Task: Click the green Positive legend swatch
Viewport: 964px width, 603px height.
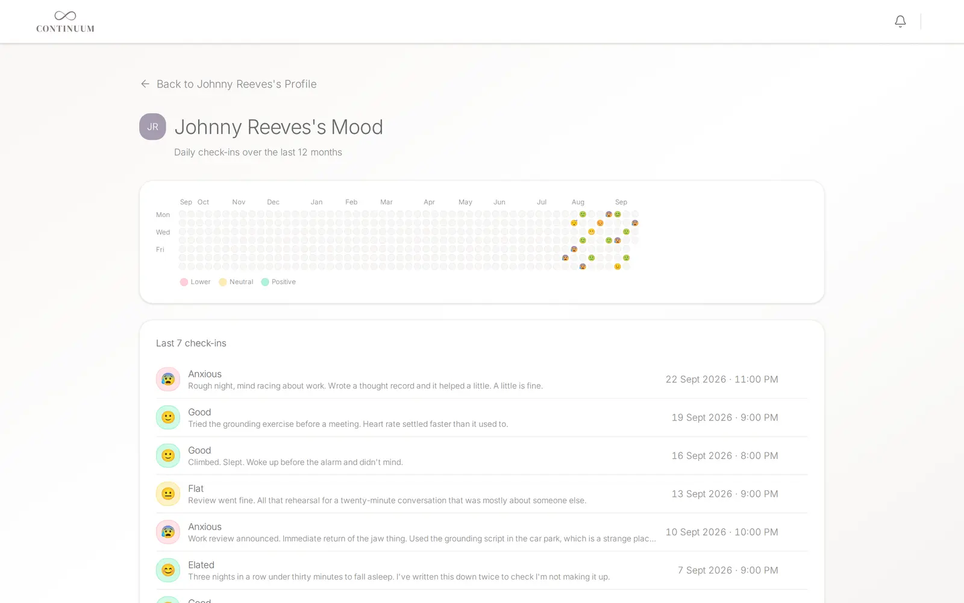Action: (265, 282)
